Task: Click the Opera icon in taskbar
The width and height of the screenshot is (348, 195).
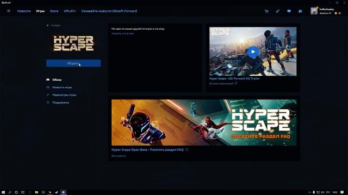Action: (30, 192)
